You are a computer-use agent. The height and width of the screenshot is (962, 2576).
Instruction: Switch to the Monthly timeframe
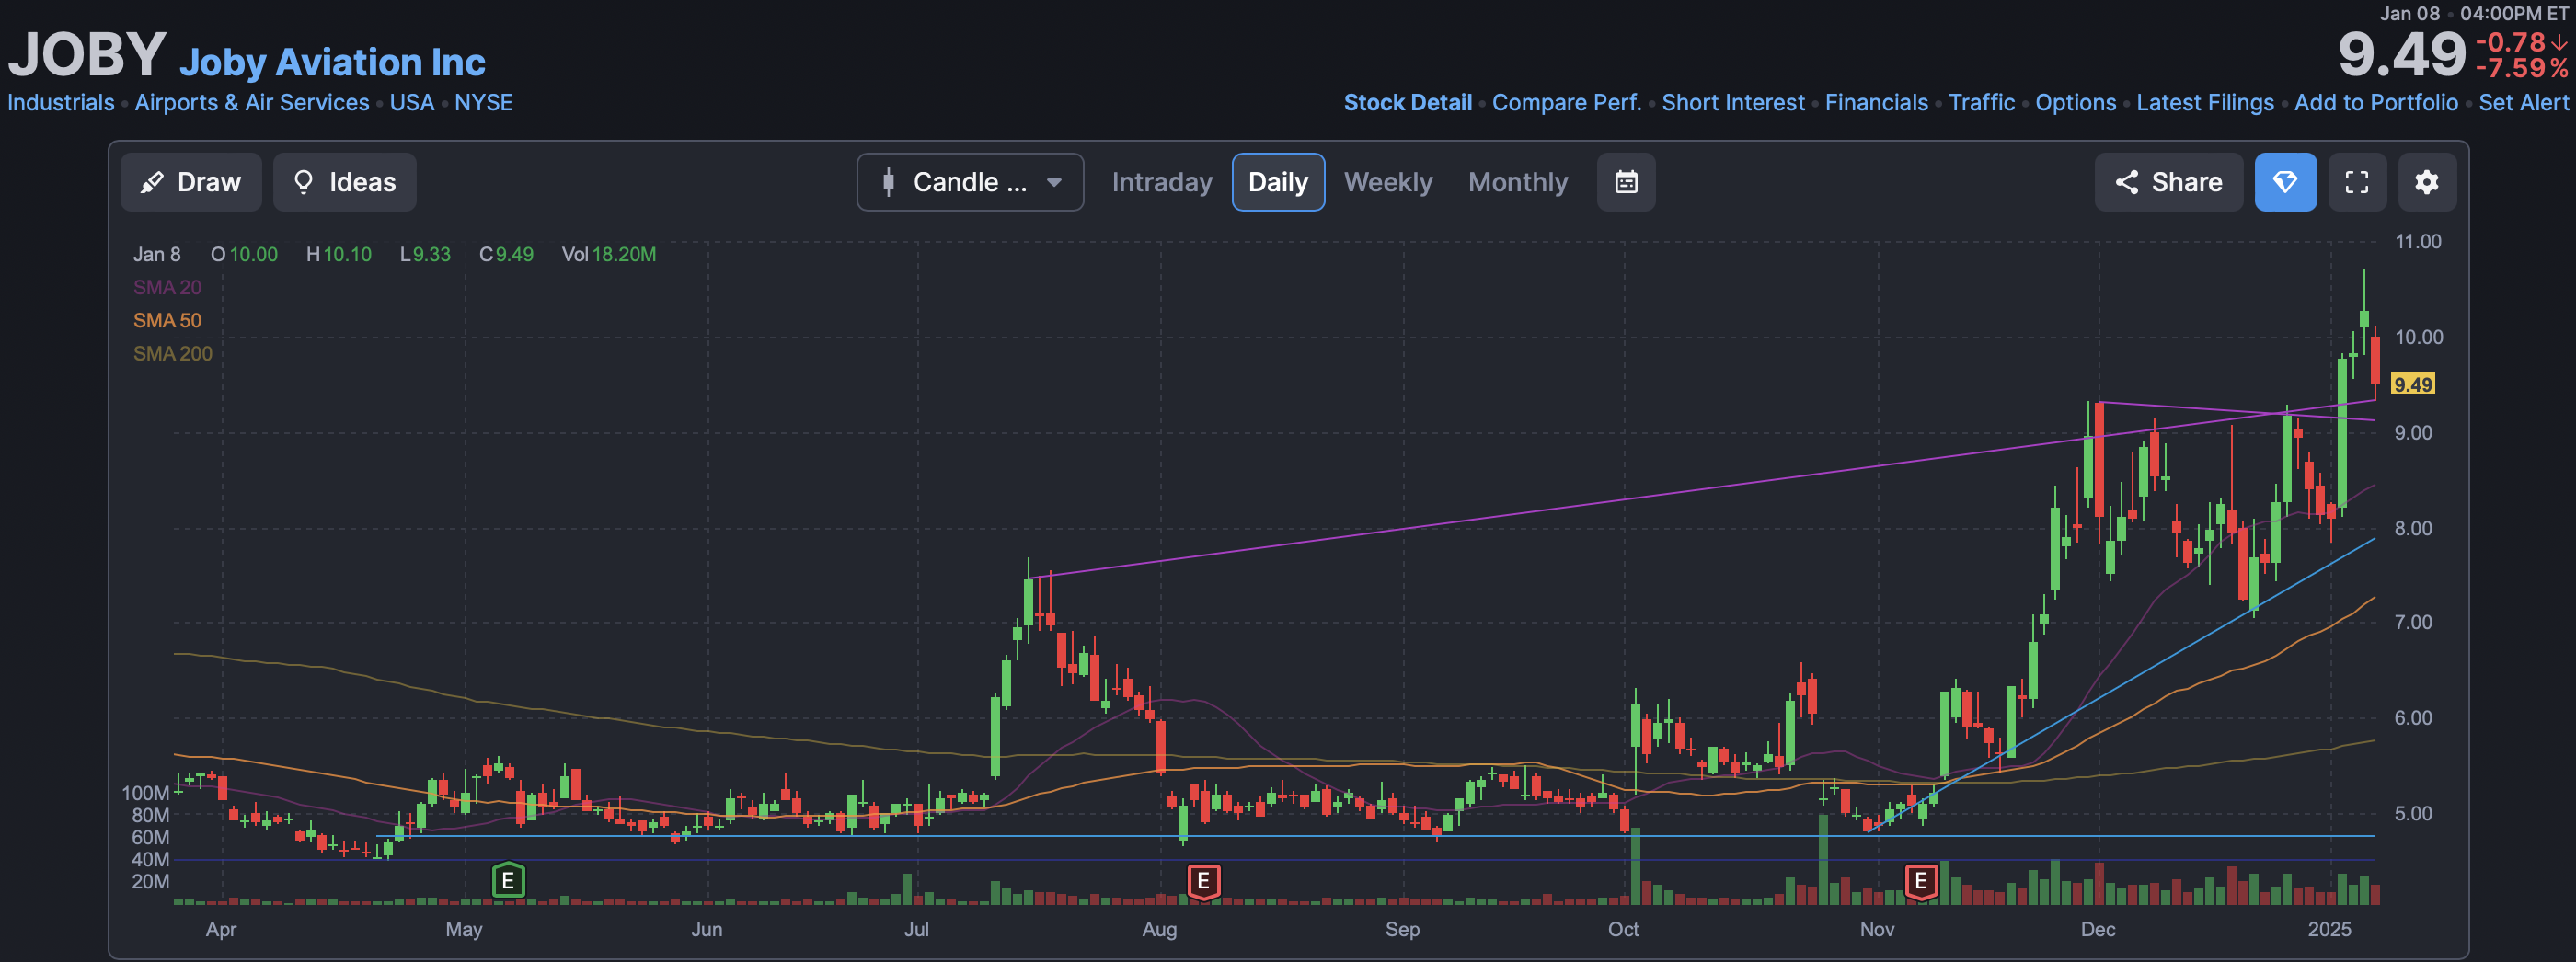(1518, 182)
